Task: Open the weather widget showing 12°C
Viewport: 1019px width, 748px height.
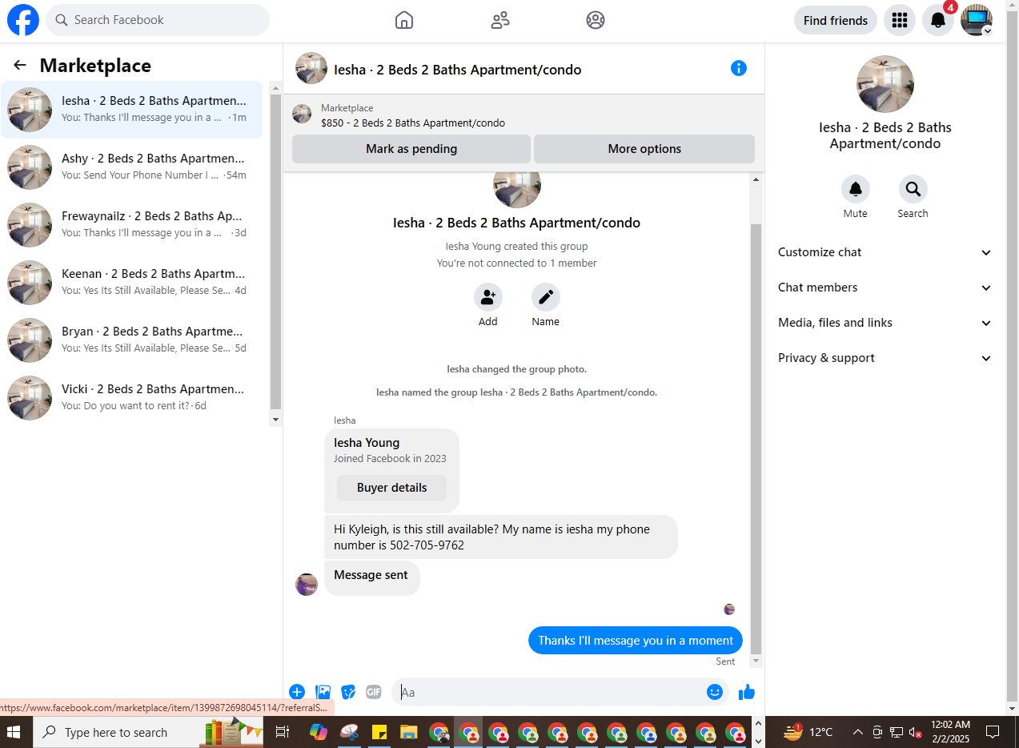Action: tap(808, 732)
